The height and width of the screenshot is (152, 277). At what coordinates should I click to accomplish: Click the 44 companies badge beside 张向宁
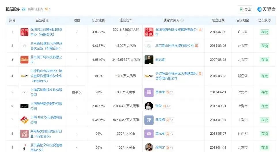(170, 148)
